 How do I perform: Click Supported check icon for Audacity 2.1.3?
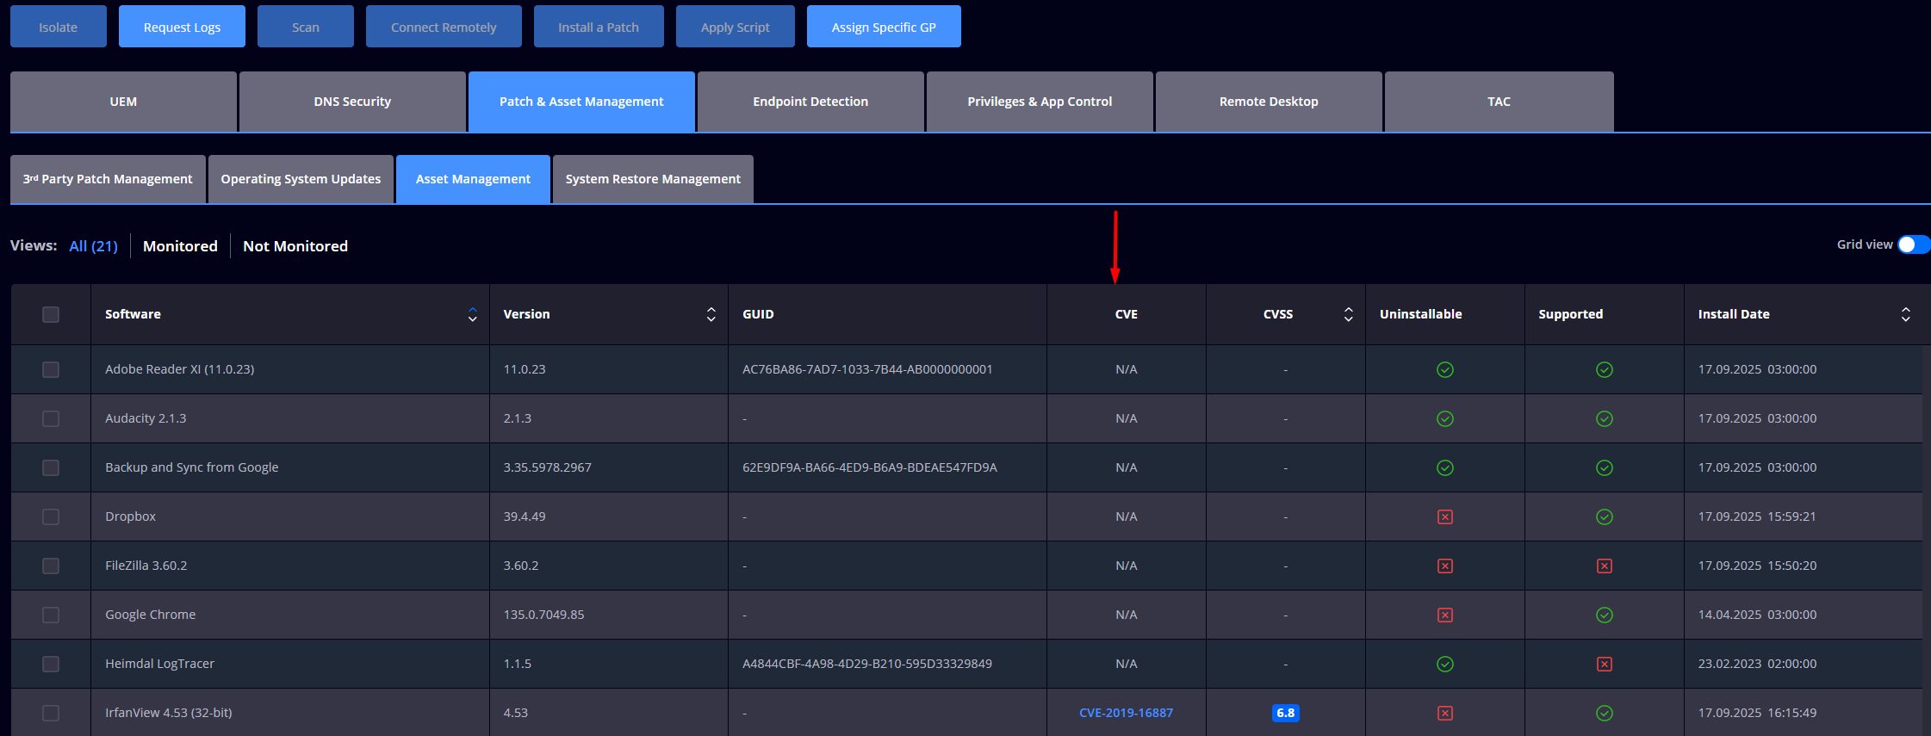coord(1605,418)
